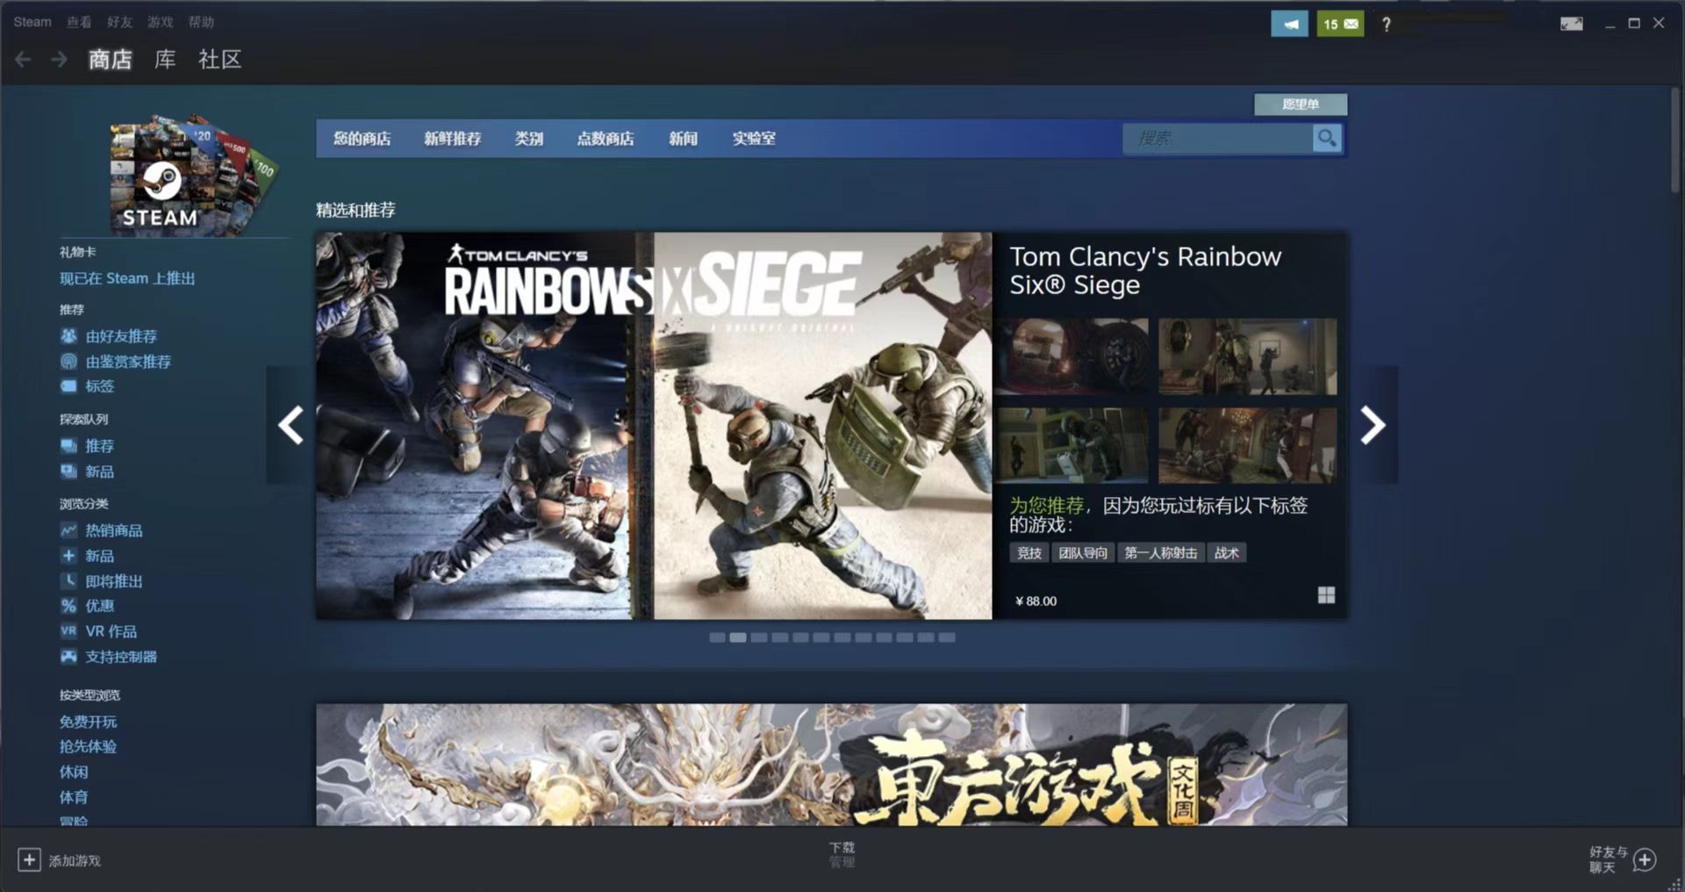The height and width of the screenshot is (892, 1685).
Task: Click the 由好友推荐 friends icon
Action: pyautogui.click(x=68, y=335)
